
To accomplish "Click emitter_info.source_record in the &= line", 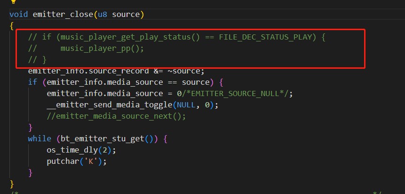I will [x=88, y=71].
